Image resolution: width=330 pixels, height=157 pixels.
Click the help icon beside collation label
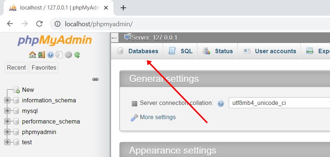(221, 103)
